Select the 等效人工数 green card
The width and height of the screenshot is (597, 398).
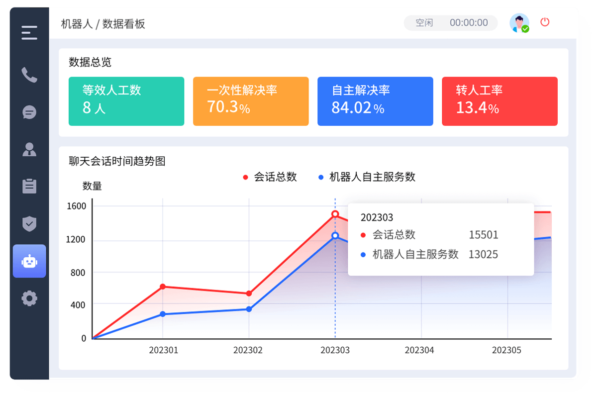coord(126,101)
